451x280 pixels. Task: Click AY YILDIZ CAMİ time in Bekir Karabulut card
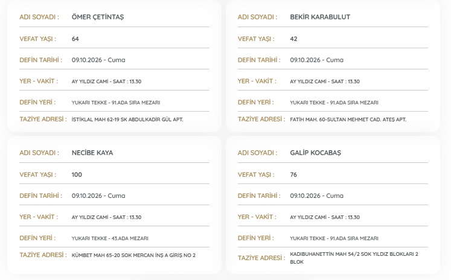(x=325, y=81)
